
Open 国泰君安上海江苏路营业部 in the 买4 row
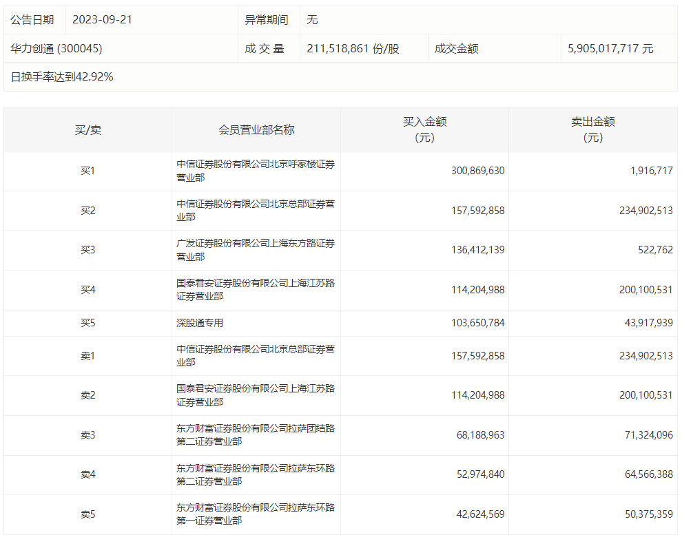[256, 290]
